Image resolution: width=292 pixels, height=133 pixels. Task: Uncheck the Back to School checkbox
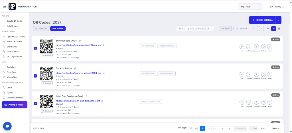pos(35,76)
